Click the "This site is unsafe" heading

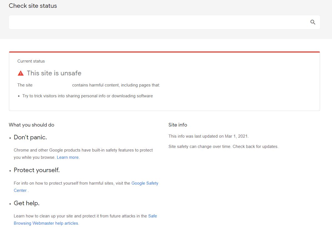click(x=54, y=73)
